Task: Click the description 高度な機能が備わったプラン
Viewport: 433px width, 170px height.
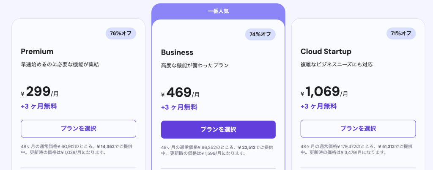Action: coord(195,66)
